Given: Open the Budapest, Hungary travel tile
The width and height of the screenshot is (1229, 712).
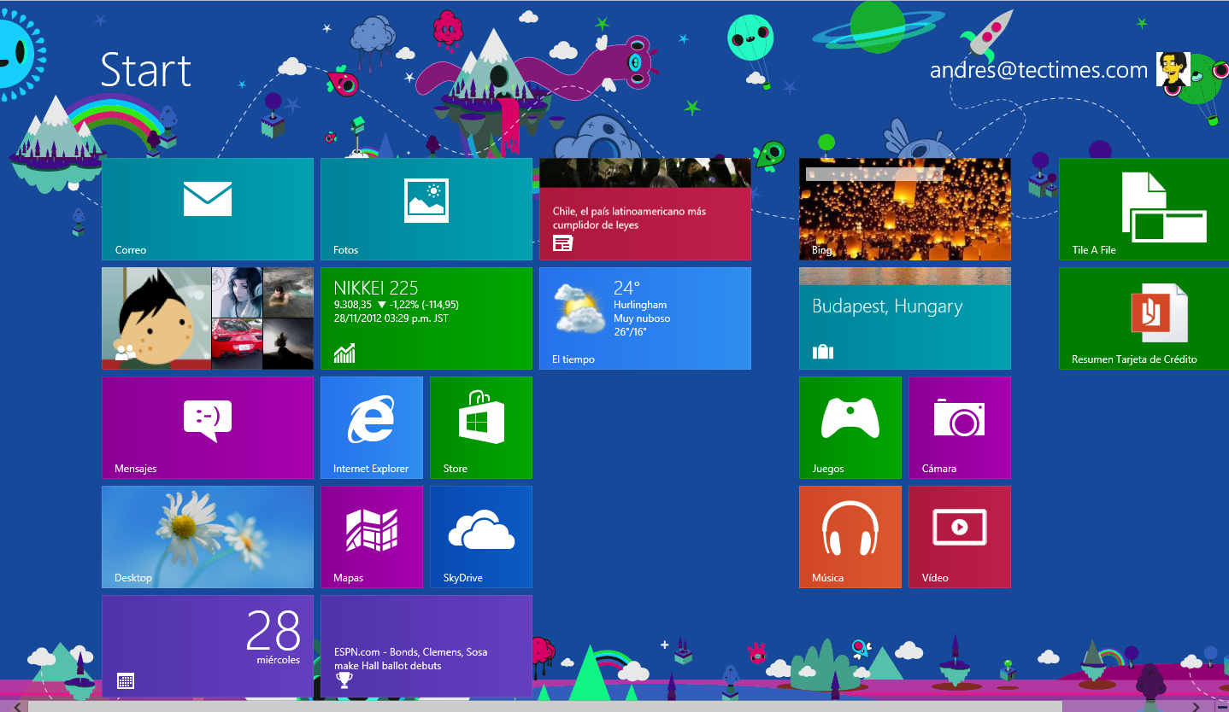Looking at the screenshot, I should coord(905,318).
